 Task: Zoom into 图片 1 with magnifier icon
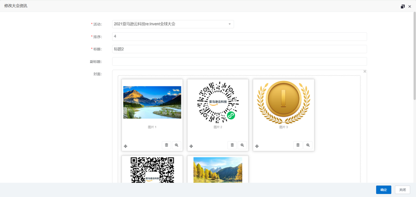[x=176, y=145]
